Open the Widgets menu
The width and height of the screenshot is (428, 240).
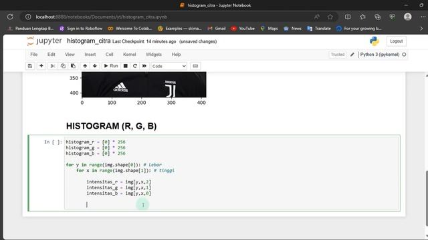pos(153,55)
